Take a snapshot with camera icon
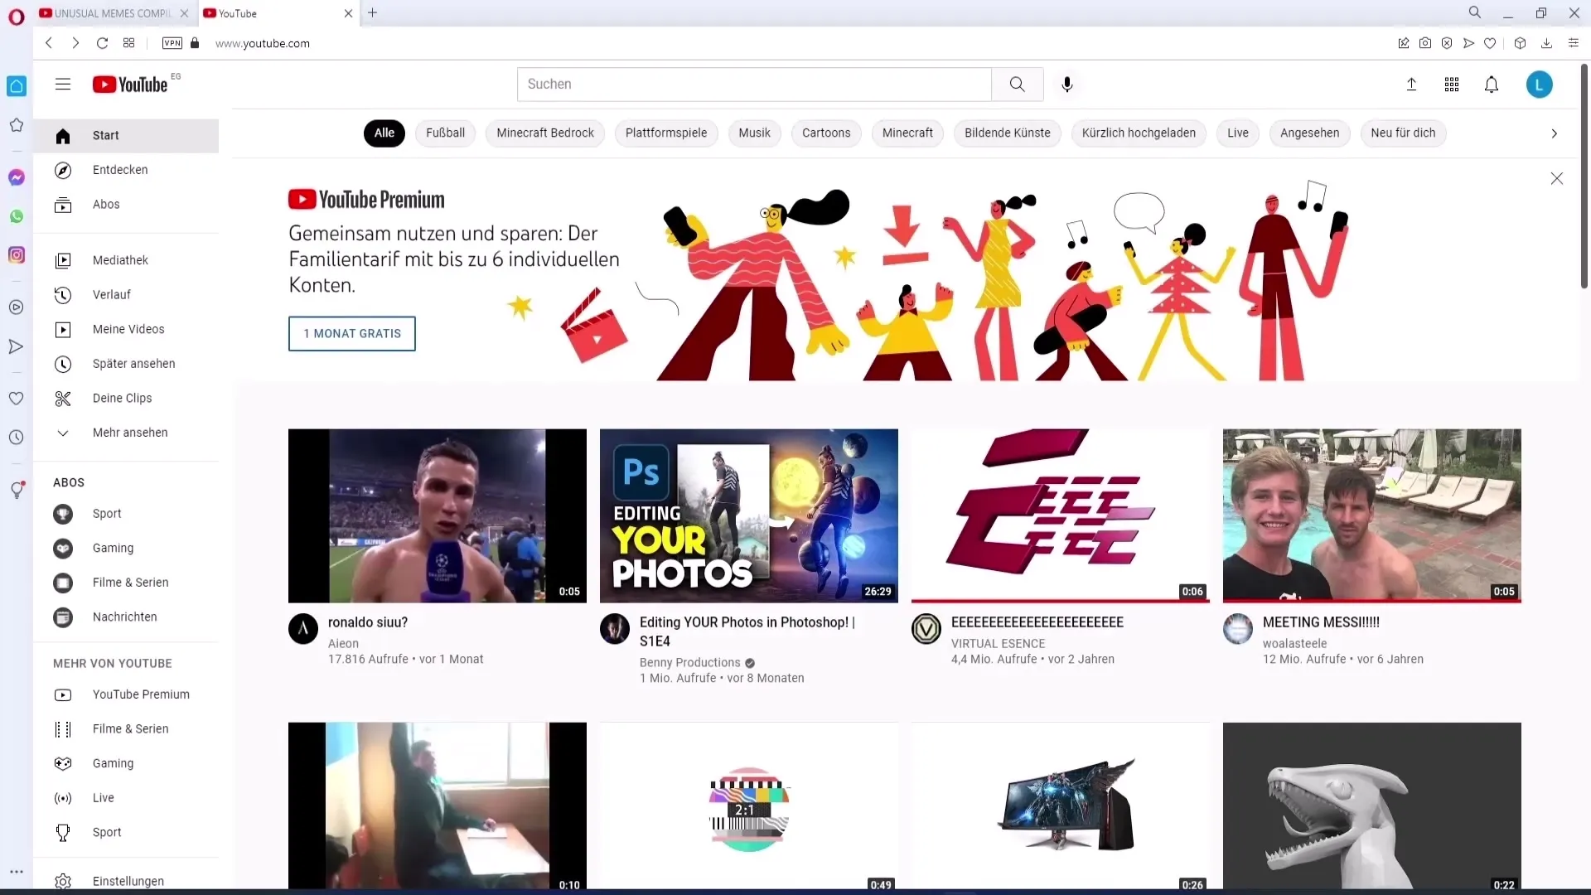 tap(1425, 43)
